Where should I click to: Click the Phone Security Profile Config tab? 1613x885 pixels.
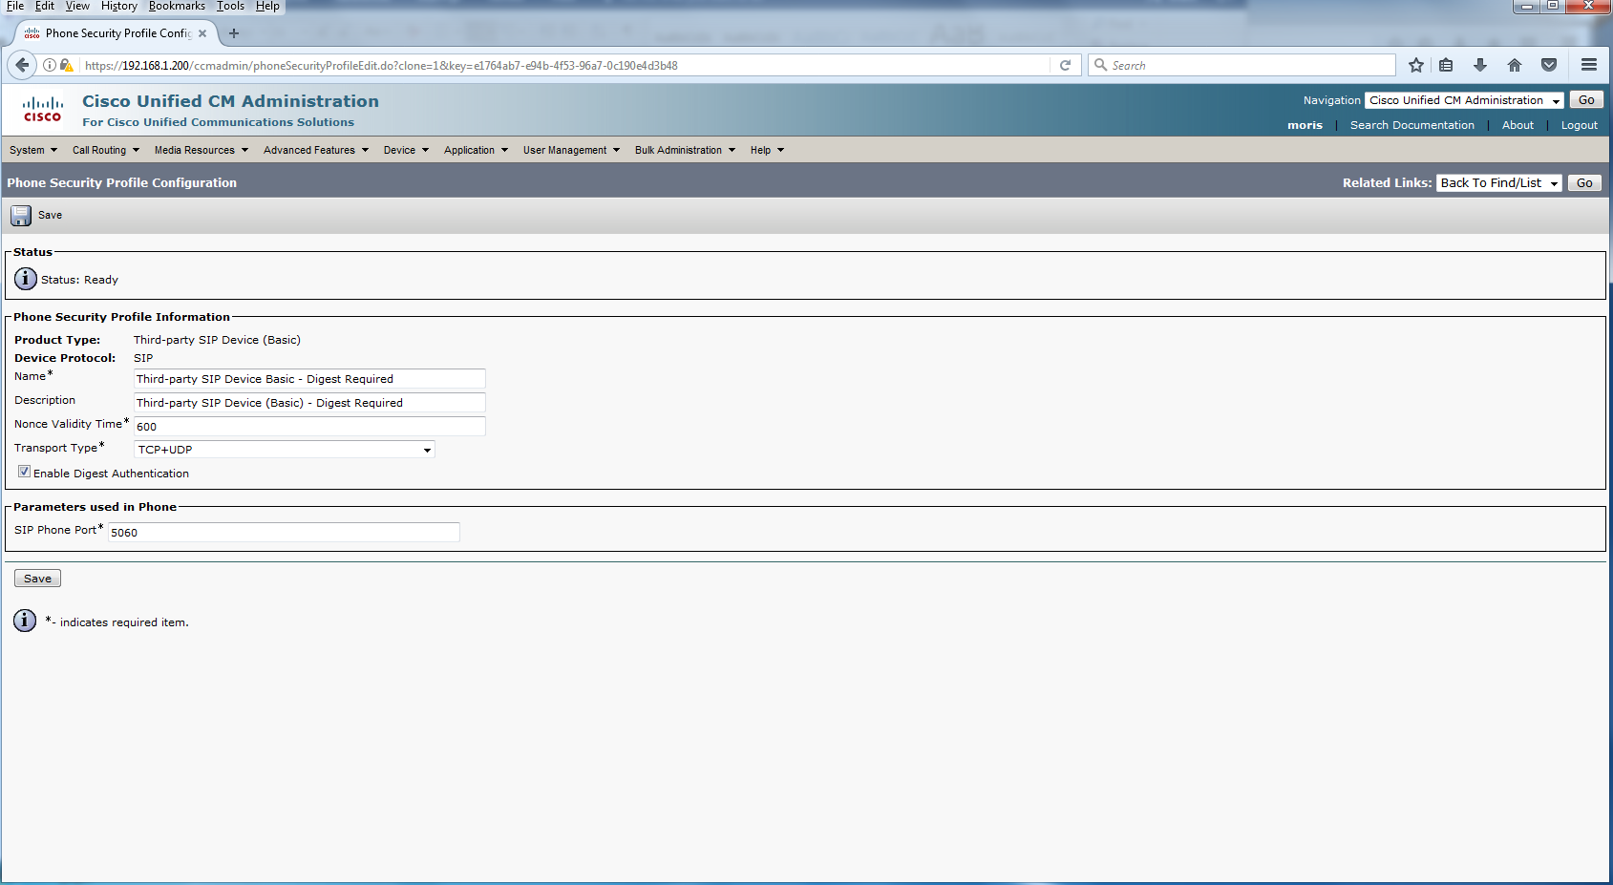coord(117,33)
